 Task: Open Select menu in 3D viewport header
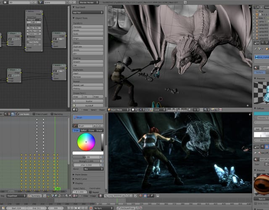(x=93, y=110)
